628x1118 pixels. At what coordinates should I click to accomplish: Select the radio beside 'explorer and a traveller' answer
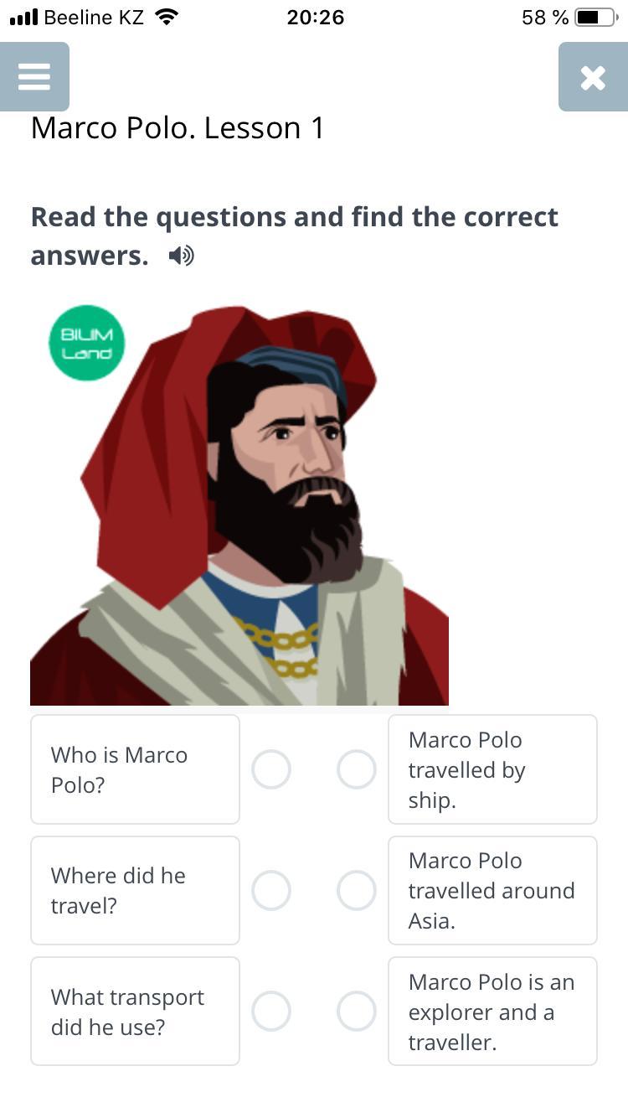(357, 1011)
